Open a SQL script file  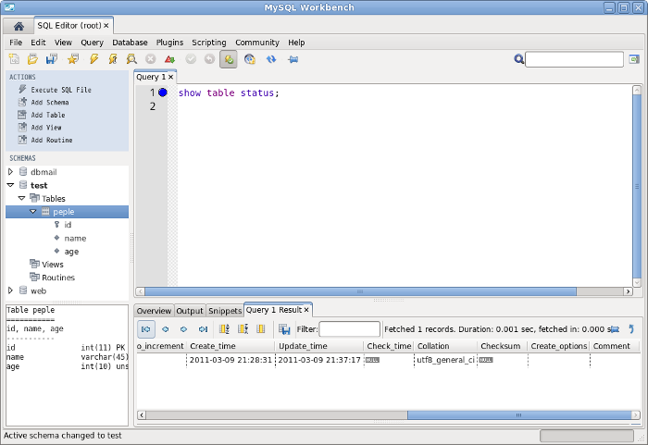point(32,59)
